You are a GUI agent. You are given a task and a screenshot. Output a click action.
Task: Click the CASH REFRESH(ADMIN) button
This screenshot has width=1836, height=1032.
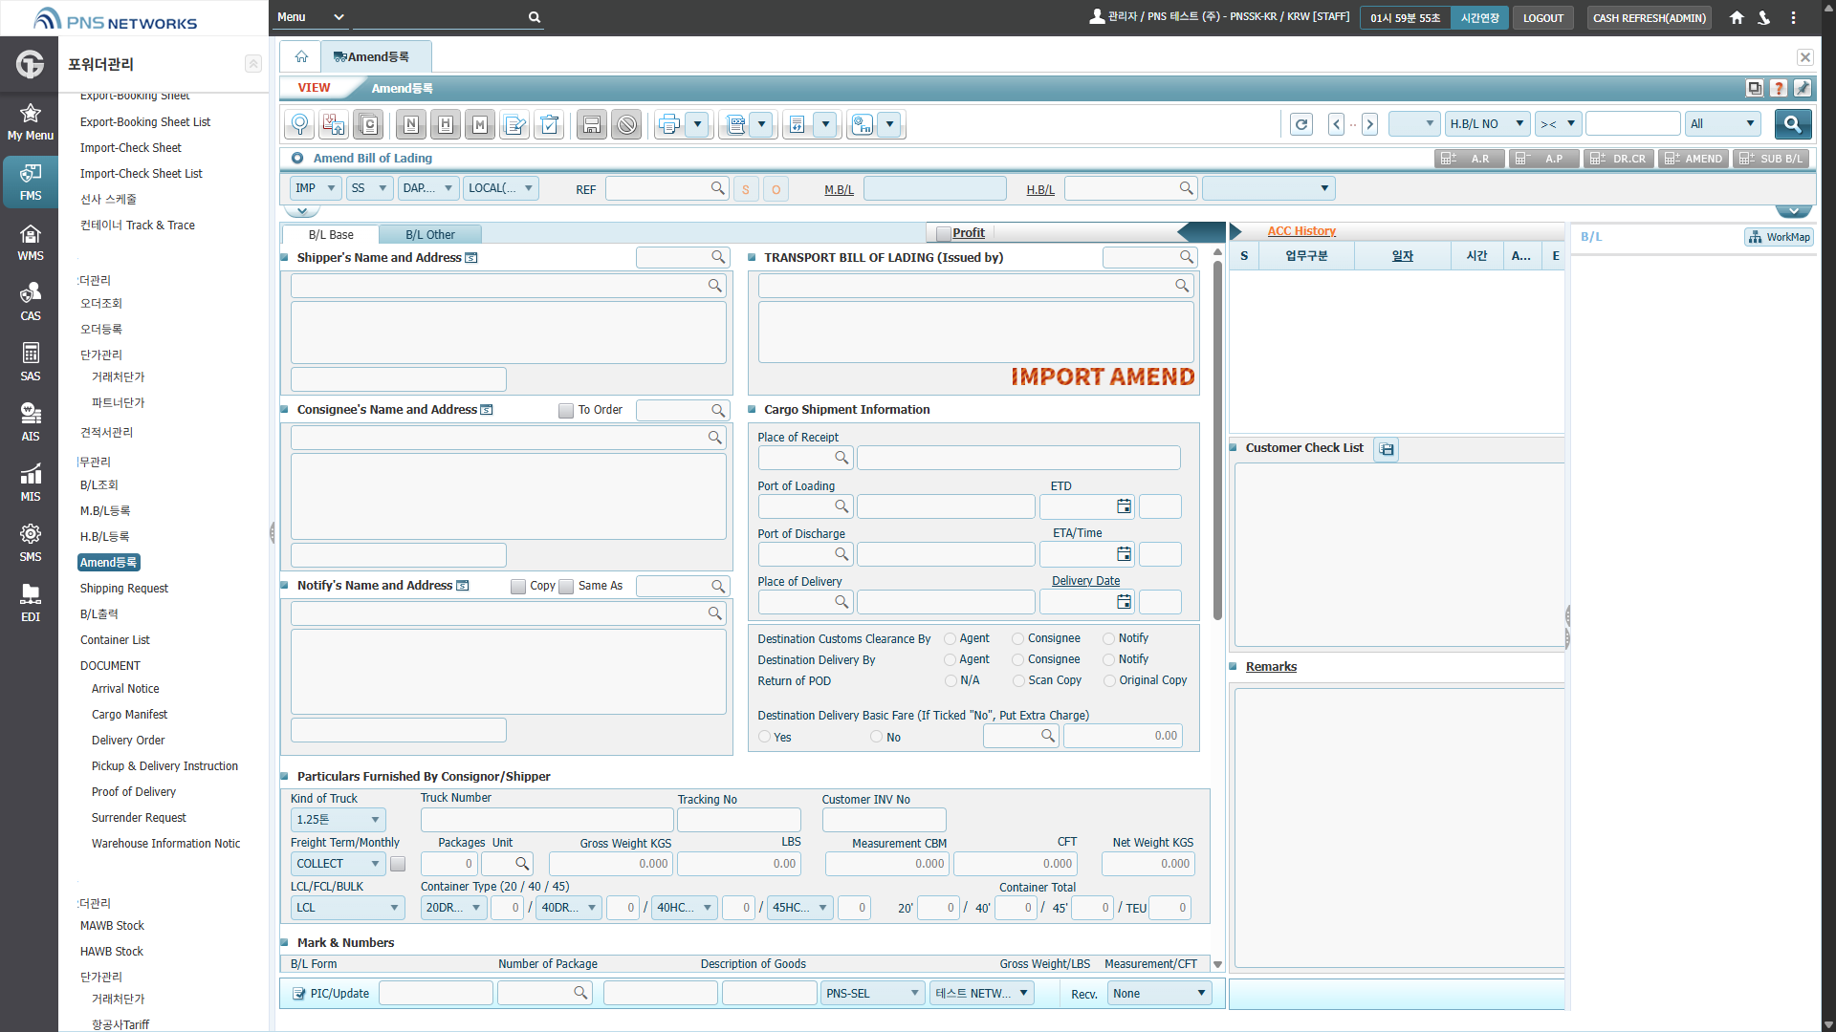pos(1650,17)
